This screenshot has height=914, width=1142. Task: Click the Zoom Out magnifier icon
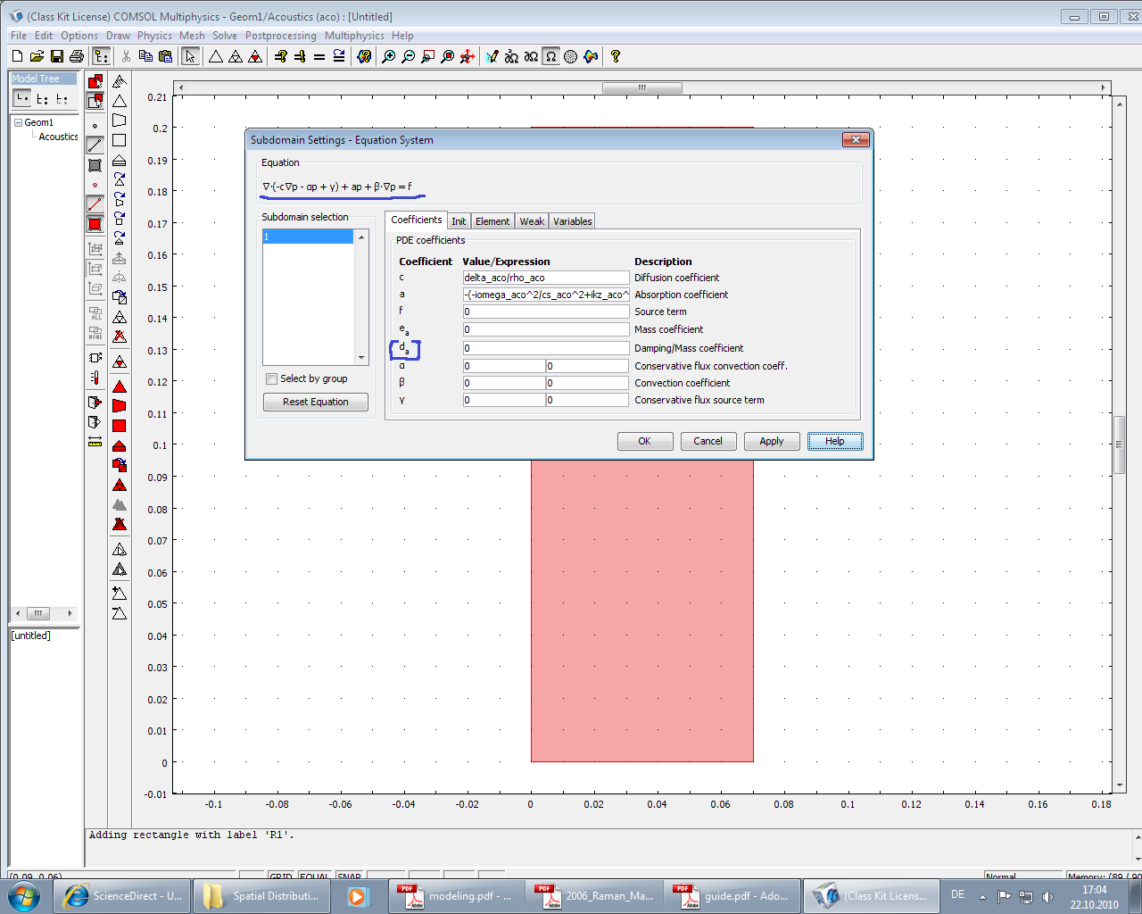pos(409,56)
